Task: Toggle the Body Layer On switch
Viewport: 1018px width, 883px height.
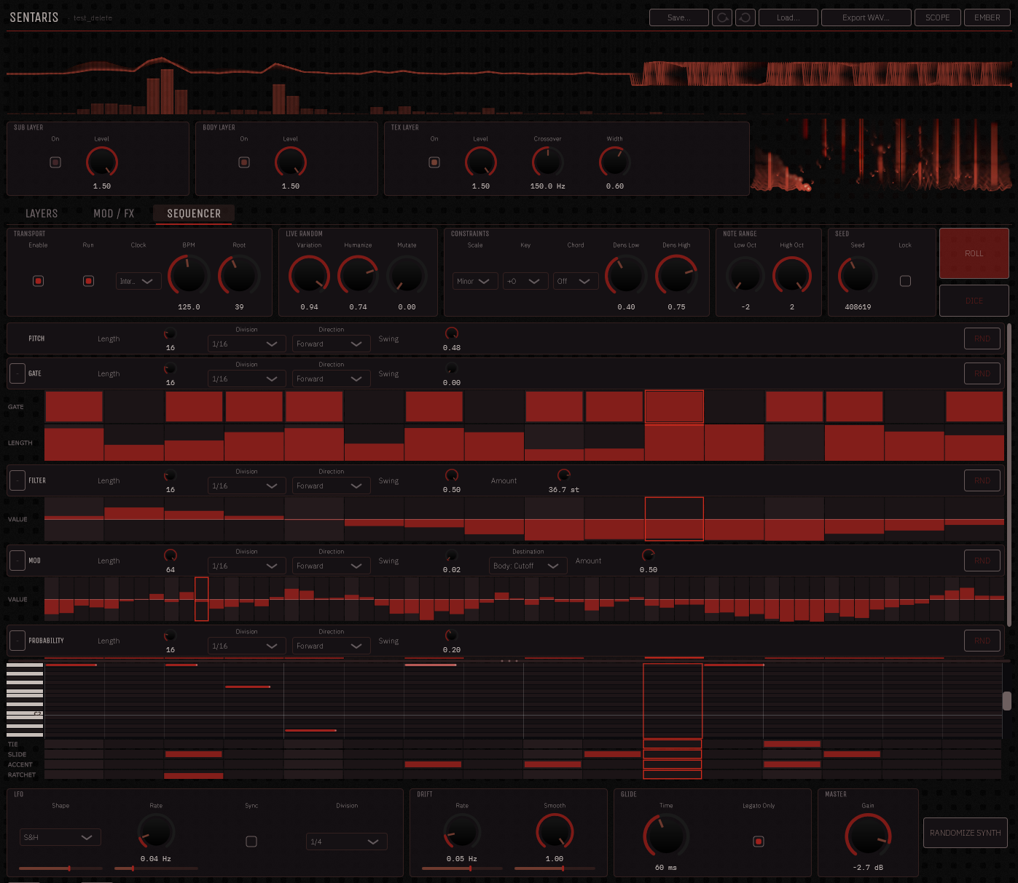Action: (244, 162)
